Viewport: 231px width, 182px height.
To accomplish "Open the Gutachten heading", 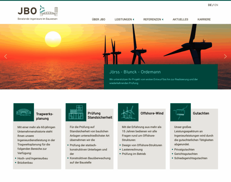I will point(201,113).
